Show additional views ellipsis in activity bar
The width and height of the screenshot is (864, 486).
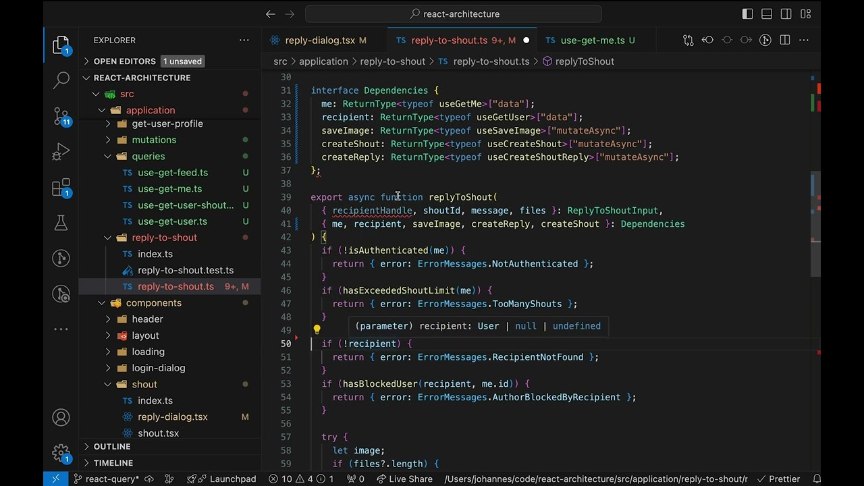click(x=61, y=329)
